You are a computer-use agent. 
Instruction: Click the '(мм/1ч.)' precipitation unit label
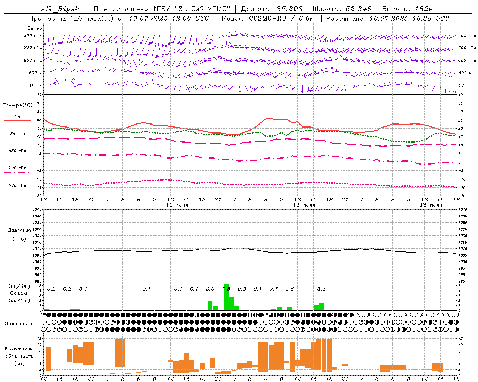19,300
